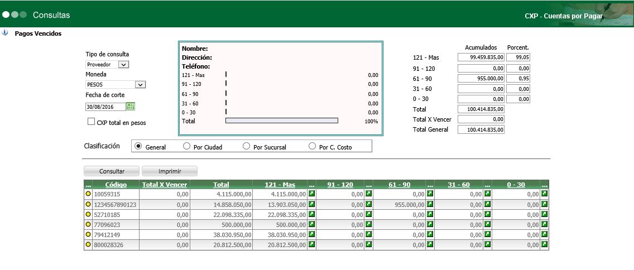Open 121 - Mas detail for 10059315
The width and height of the screenshot is (634, 270).
click(x=312, y=194)
